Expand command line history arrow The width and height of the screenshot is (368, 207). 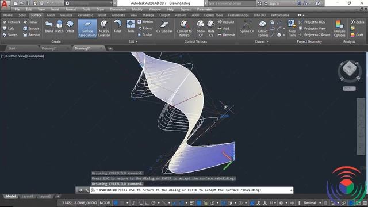[292, 190]
